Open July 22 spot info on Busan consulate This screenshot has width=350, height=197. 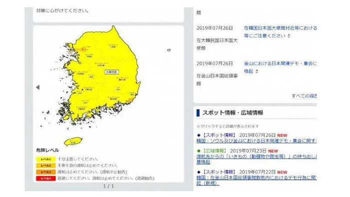tap(256, 180)
